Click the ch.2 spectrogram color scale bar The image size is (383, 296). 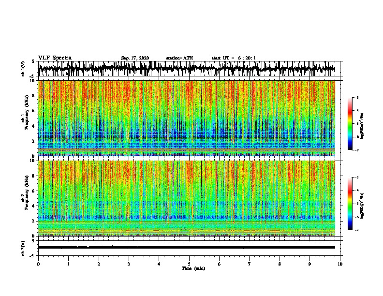pos(350,204)
